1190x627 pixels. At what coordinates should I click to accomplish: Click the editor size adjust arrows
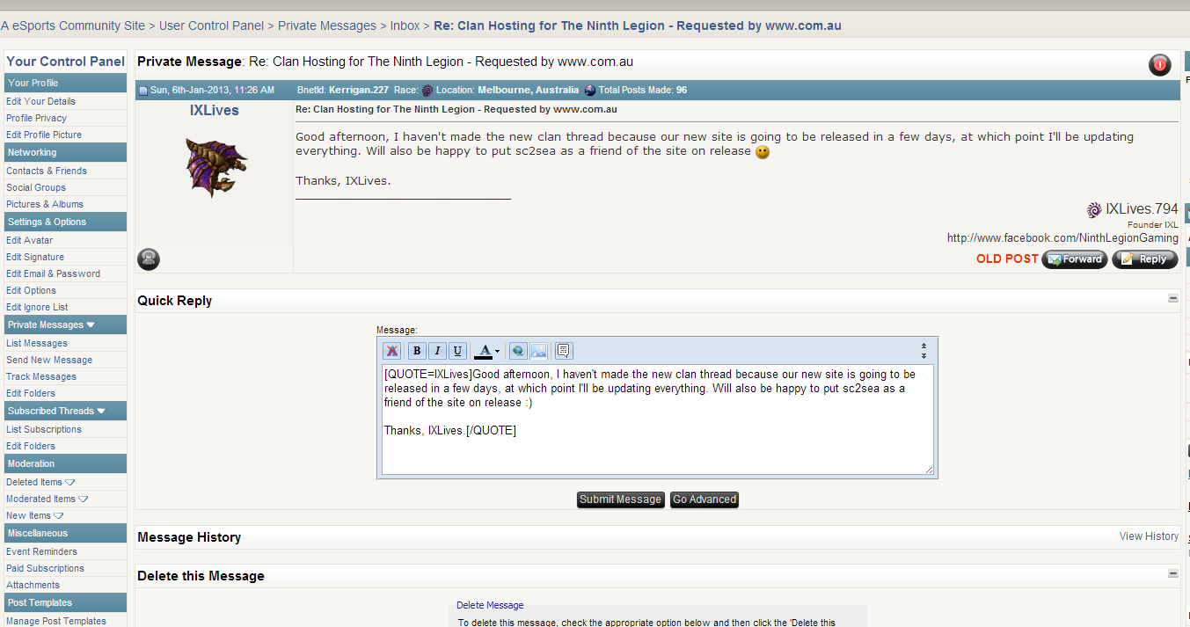[x=924, y=351]
